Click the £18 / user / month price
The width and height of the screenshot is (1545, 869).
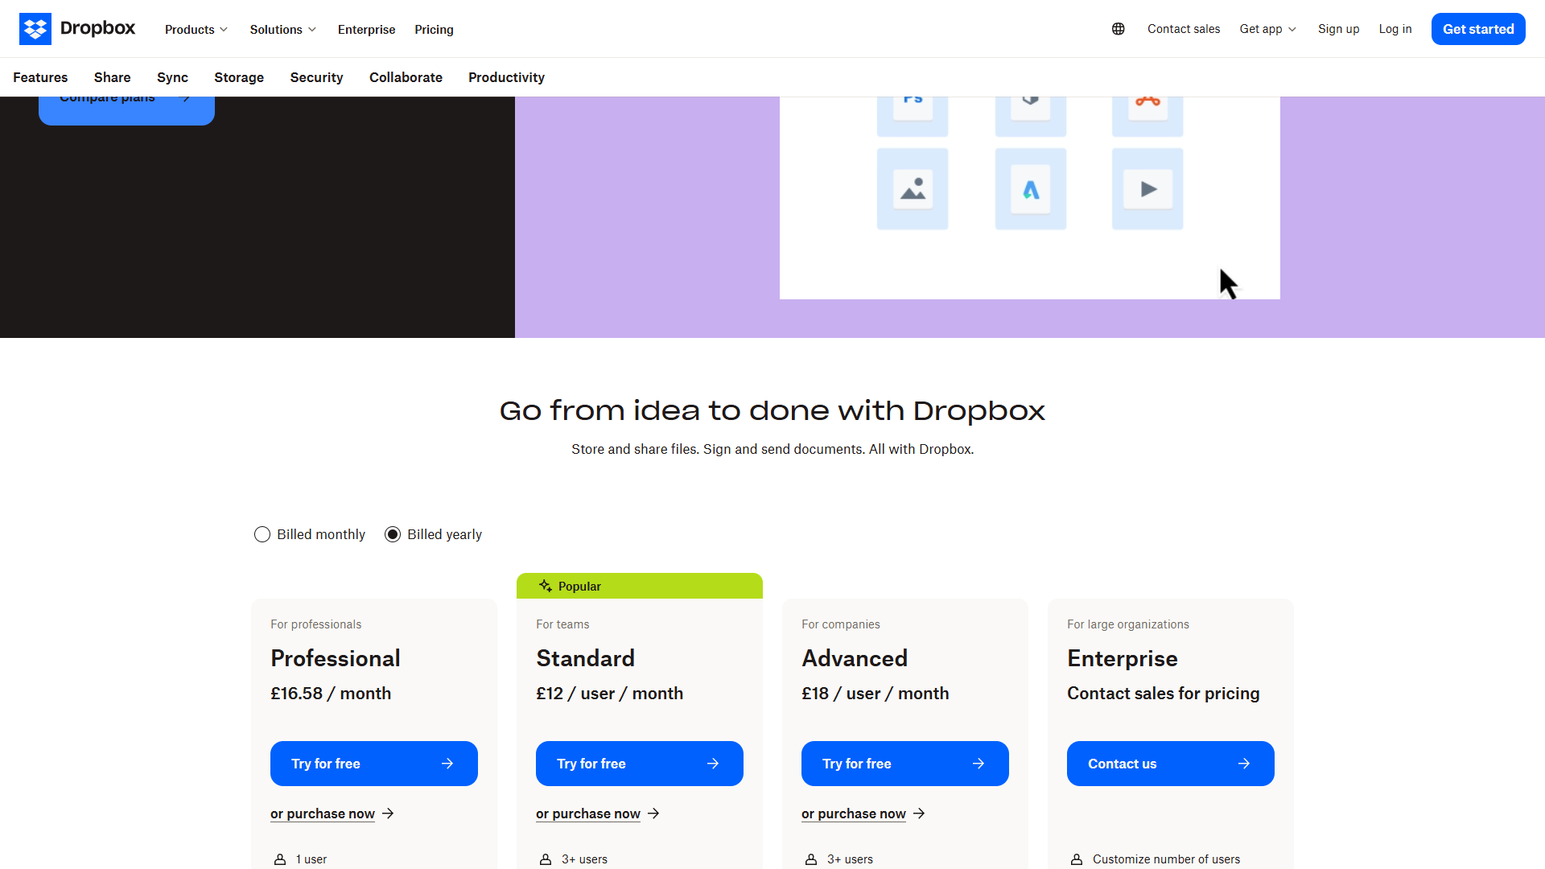click(x=875, y=694)
